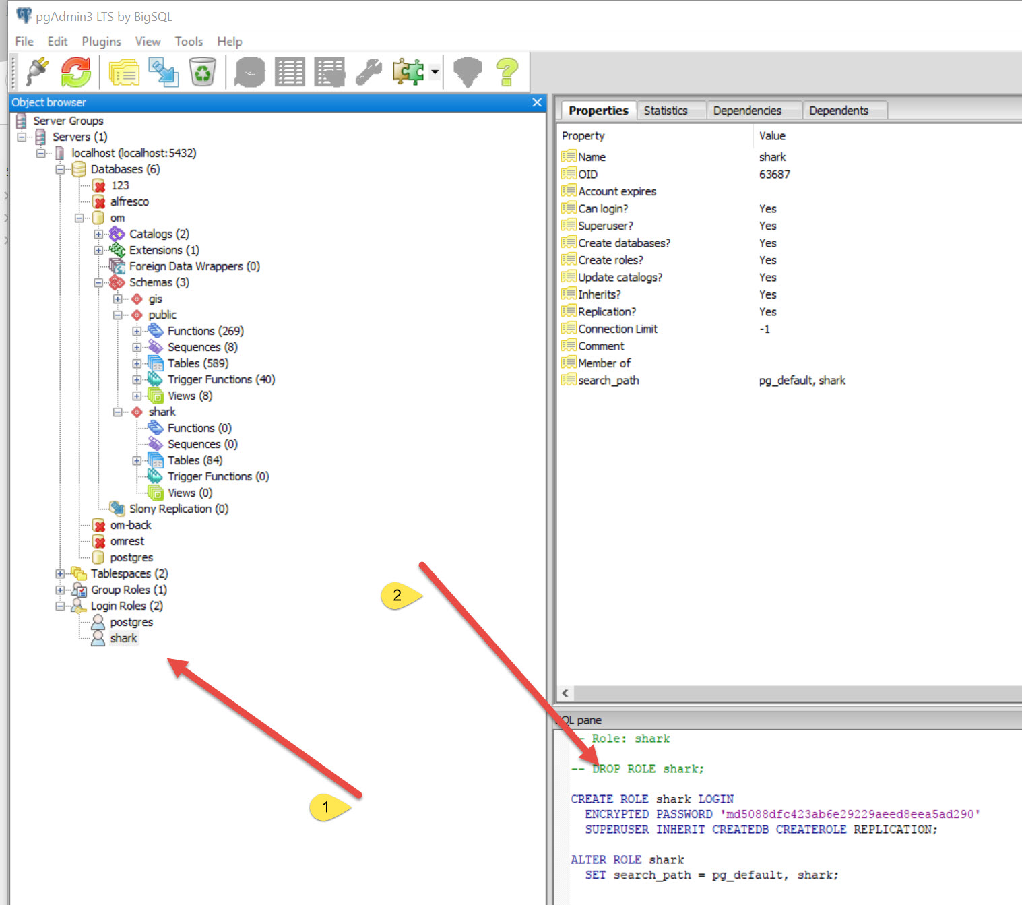Click the wrench Maintenance icon
1022x905 pixels.
point(369,71)
